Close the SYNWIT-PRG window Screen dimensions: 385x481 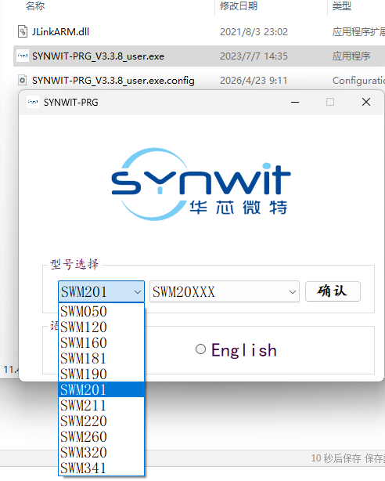click(x=366, y=102)
